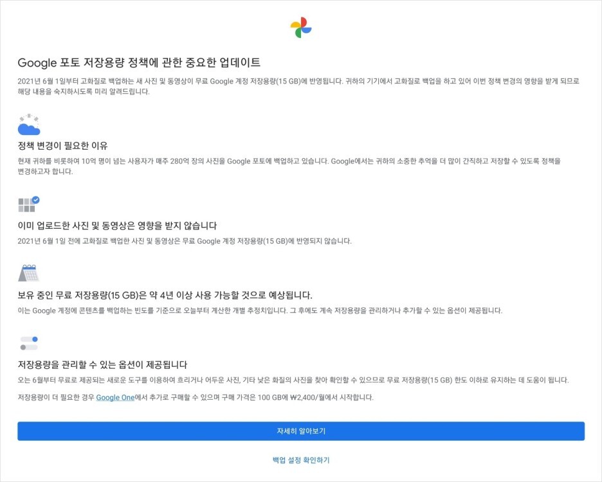Click the 저장용량을 관리할 수 있는 옵션이 제공됩니다 heading

pyautogui.click(x=102, y=364)
